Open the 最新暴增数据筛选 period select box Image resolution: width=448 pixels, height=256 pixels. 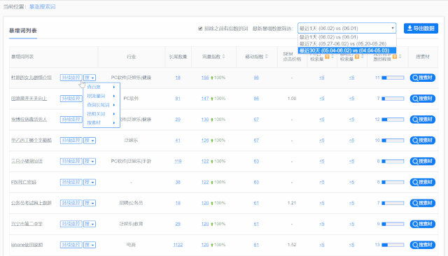point(347,28)
